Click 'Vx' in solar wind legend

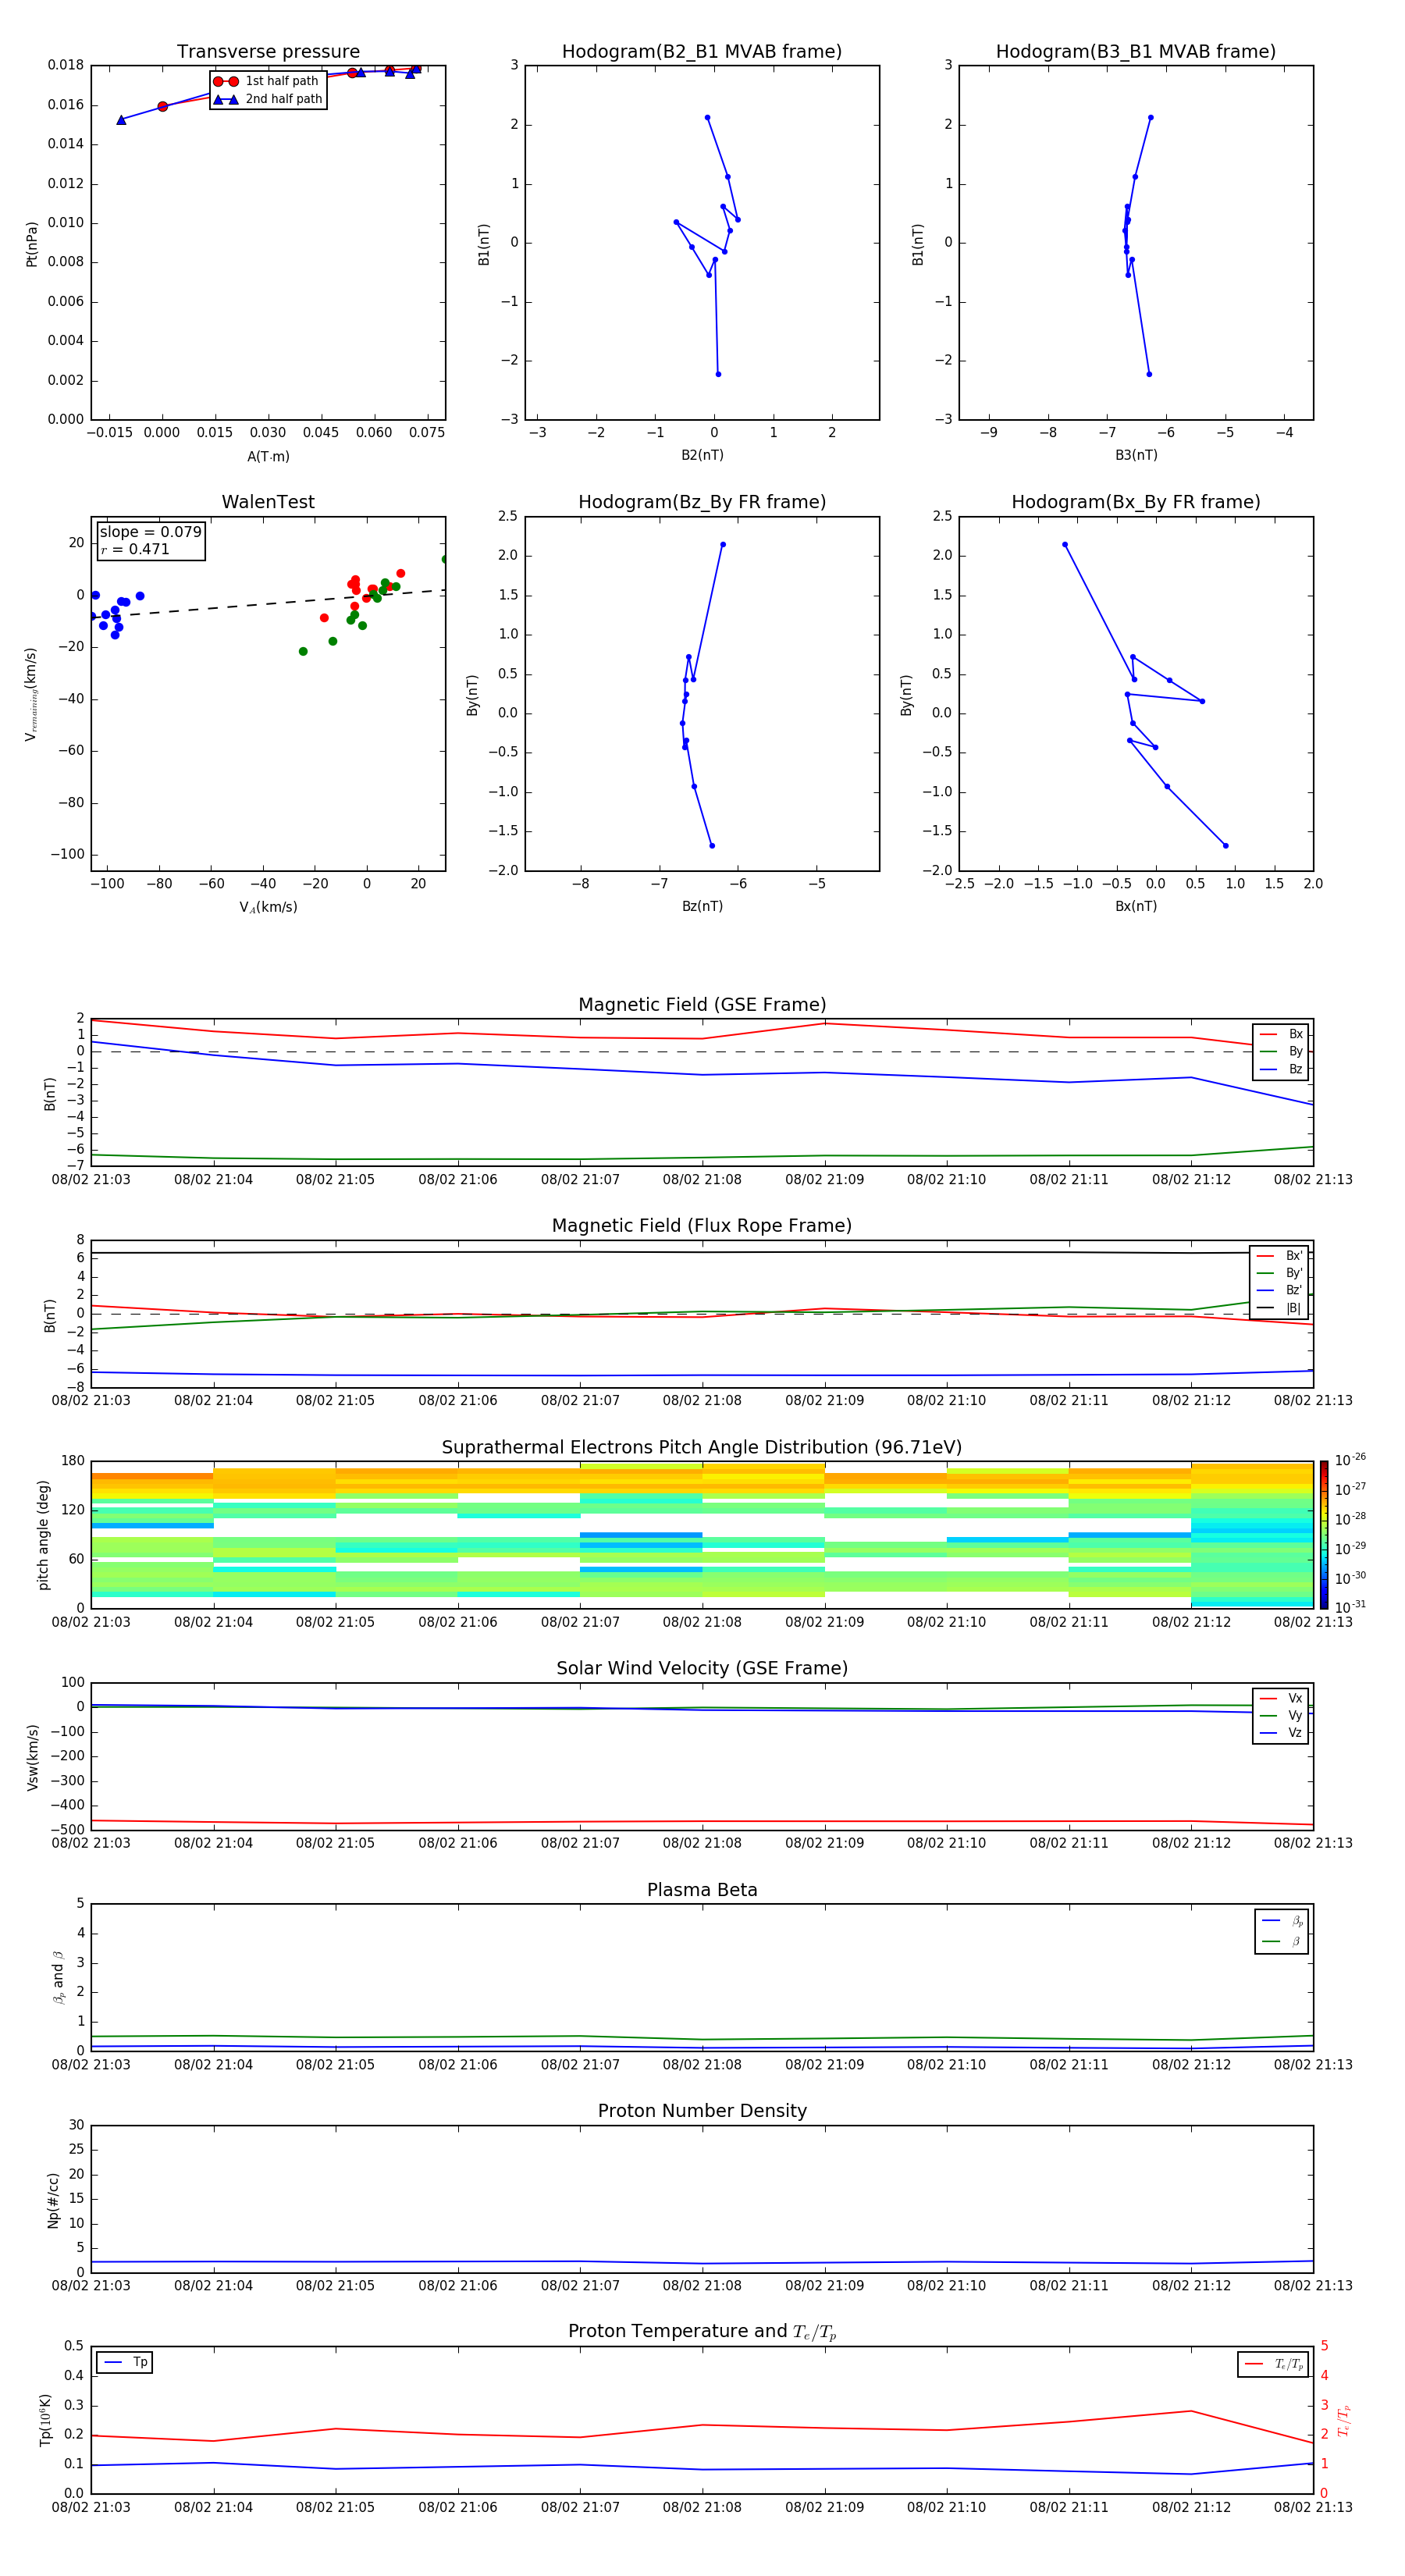coord(1282,1698)
